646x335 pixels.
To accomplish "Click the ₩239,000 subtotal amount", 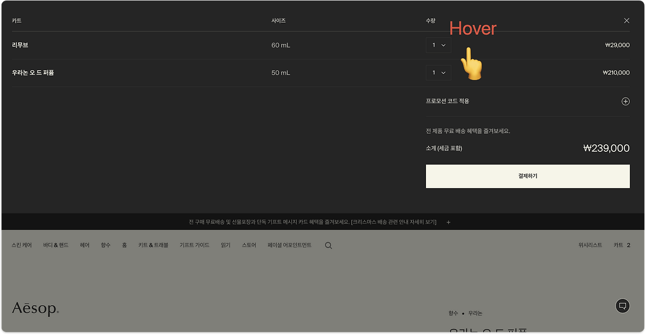I will click(606, 148).
